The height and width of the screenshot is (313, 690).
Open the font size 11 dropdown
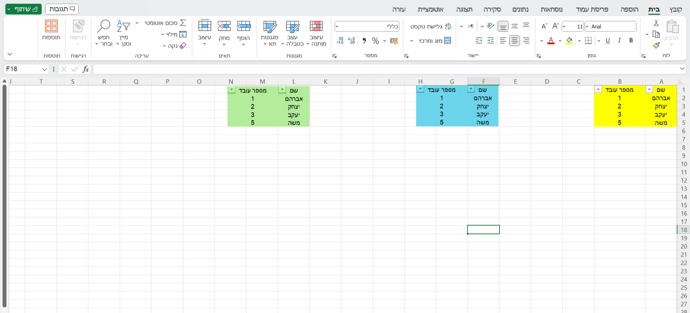(x=564, y=26)
